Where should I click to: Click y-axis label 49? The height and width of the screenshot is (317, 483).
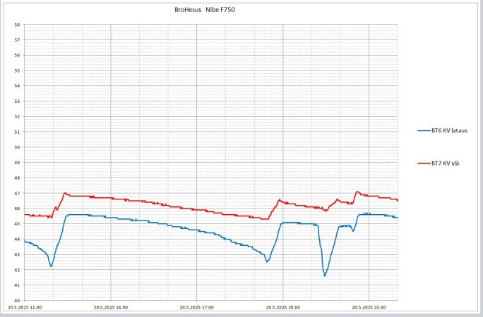[17, 163]
